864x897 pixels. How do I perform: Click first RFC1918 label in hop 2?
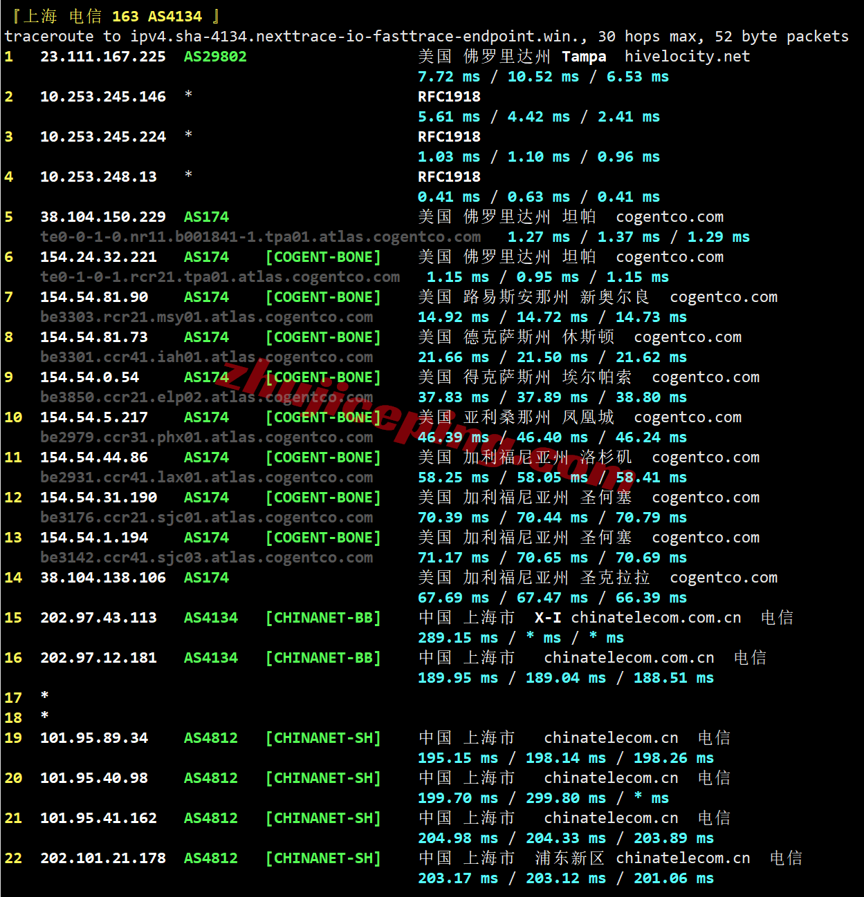click(449, 97)
